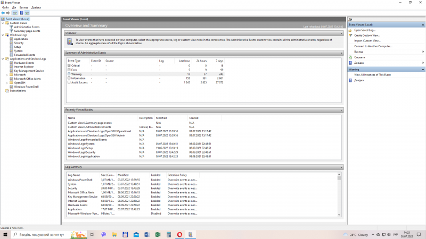Expand the Critical event type row
This screenshot has height=239, width=426.
click(69, 66)
